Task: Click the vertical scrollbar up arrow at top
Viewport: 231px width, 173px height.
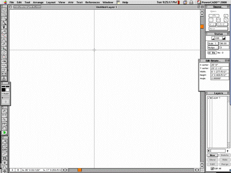Action: pyautogui.click(x=202, y=11)
